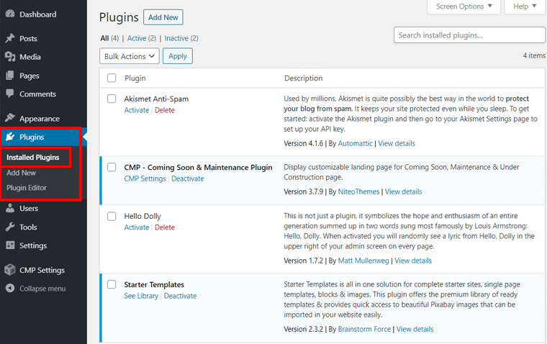Click the Collapse menu label

[42, 289]
